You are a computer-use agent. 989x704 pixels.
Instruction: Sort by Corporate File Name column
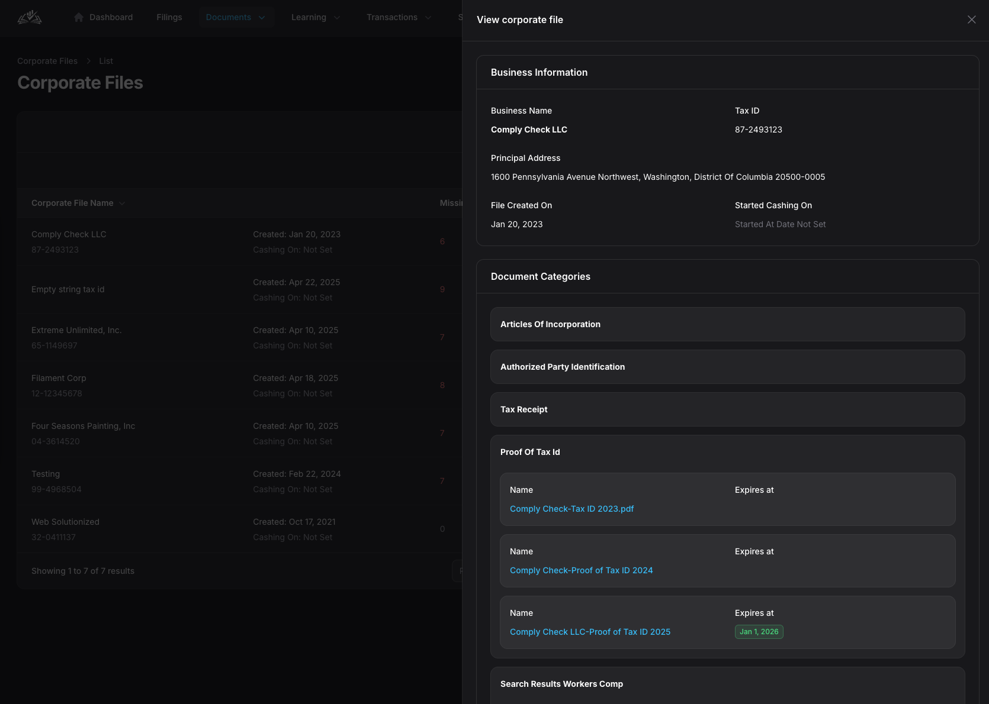click(78, 203)
